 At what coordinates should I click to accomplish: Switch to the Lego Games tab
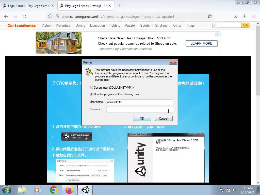(x=28, y=6)
